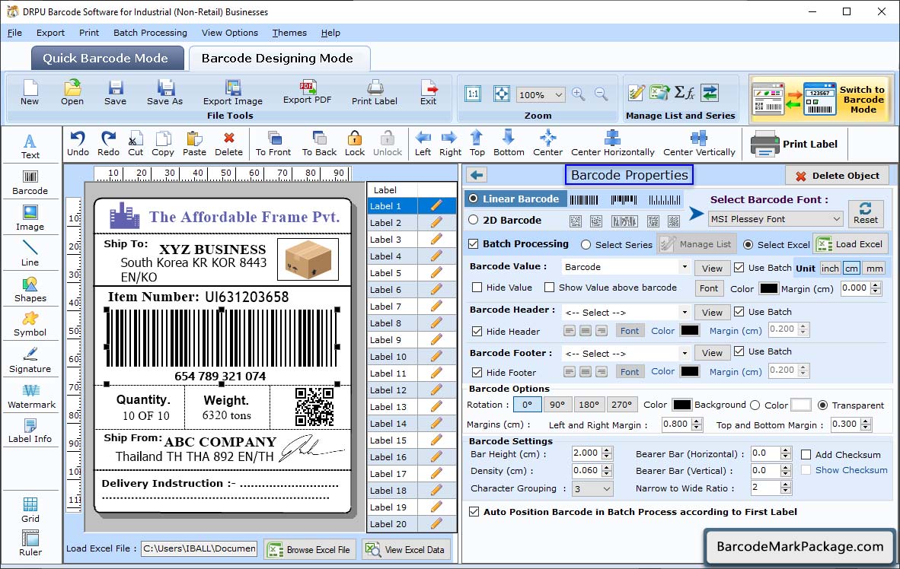Click View Excel Data button

pos(407,549)
